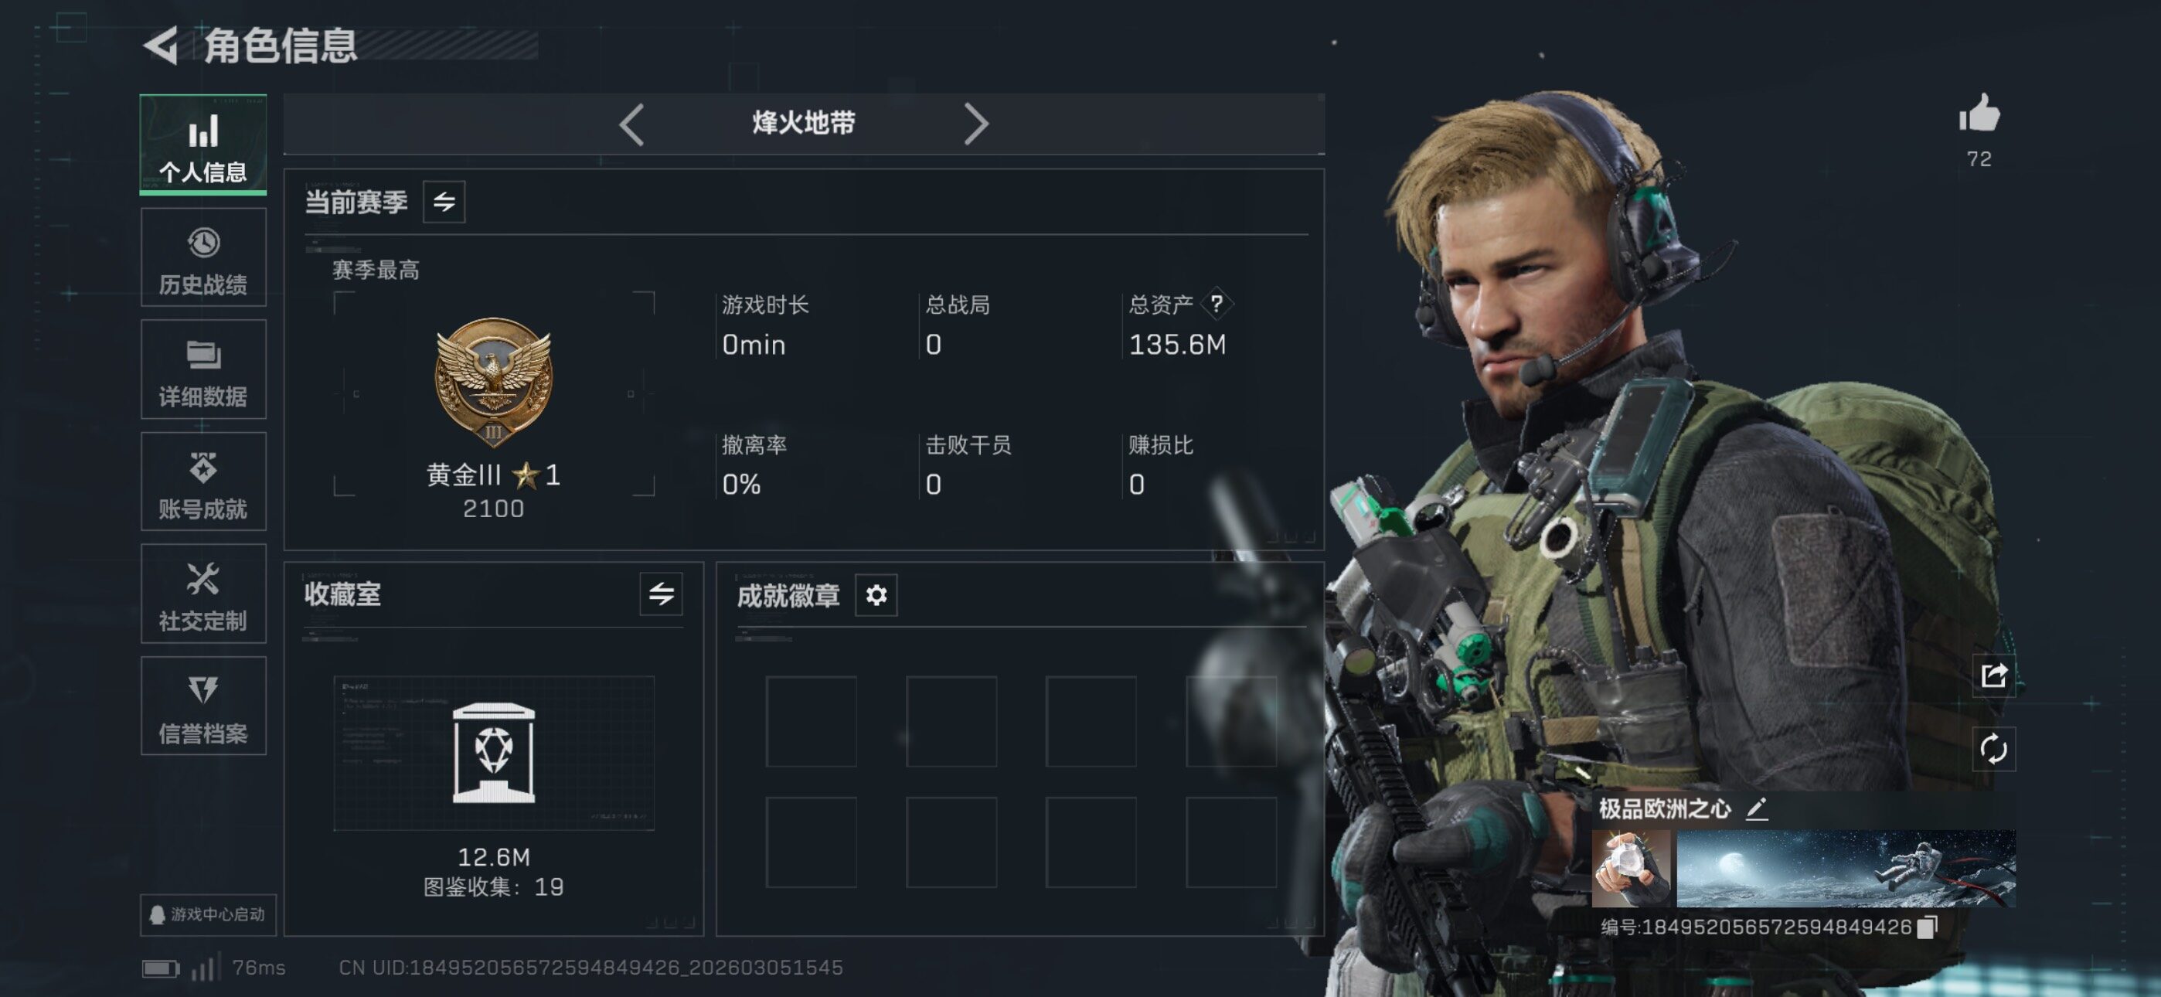Select the 账号成就 sidebar tab
The height and width of the screenshot is (997, 2161).
(x=203, y=481)
